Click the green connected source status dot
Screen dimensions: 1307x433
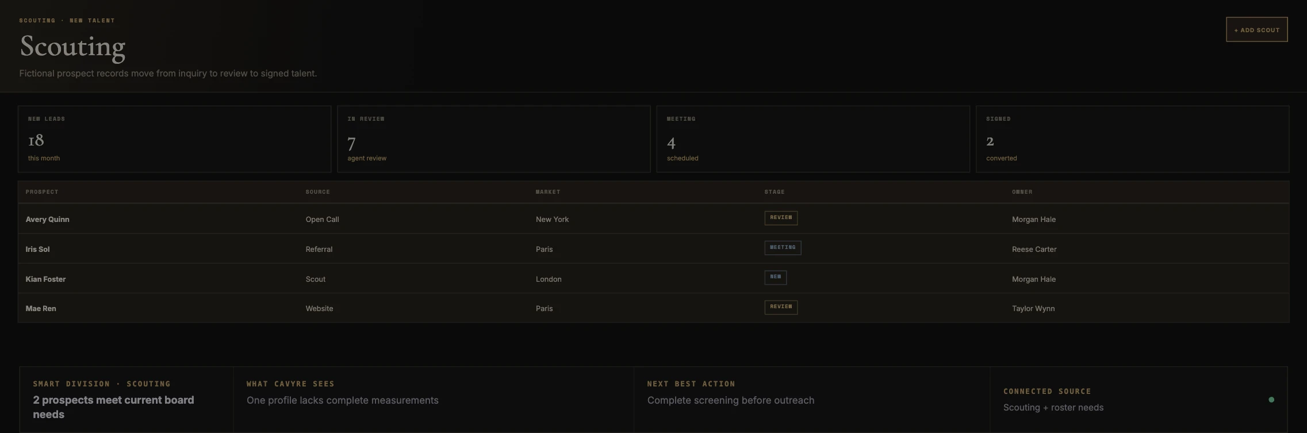(1271, 400)
